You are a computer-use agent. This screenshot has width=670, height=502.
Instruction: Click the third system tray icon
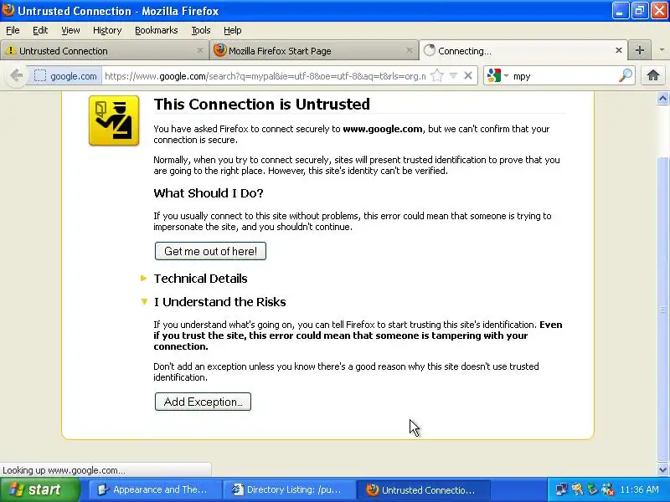(592, 489)
